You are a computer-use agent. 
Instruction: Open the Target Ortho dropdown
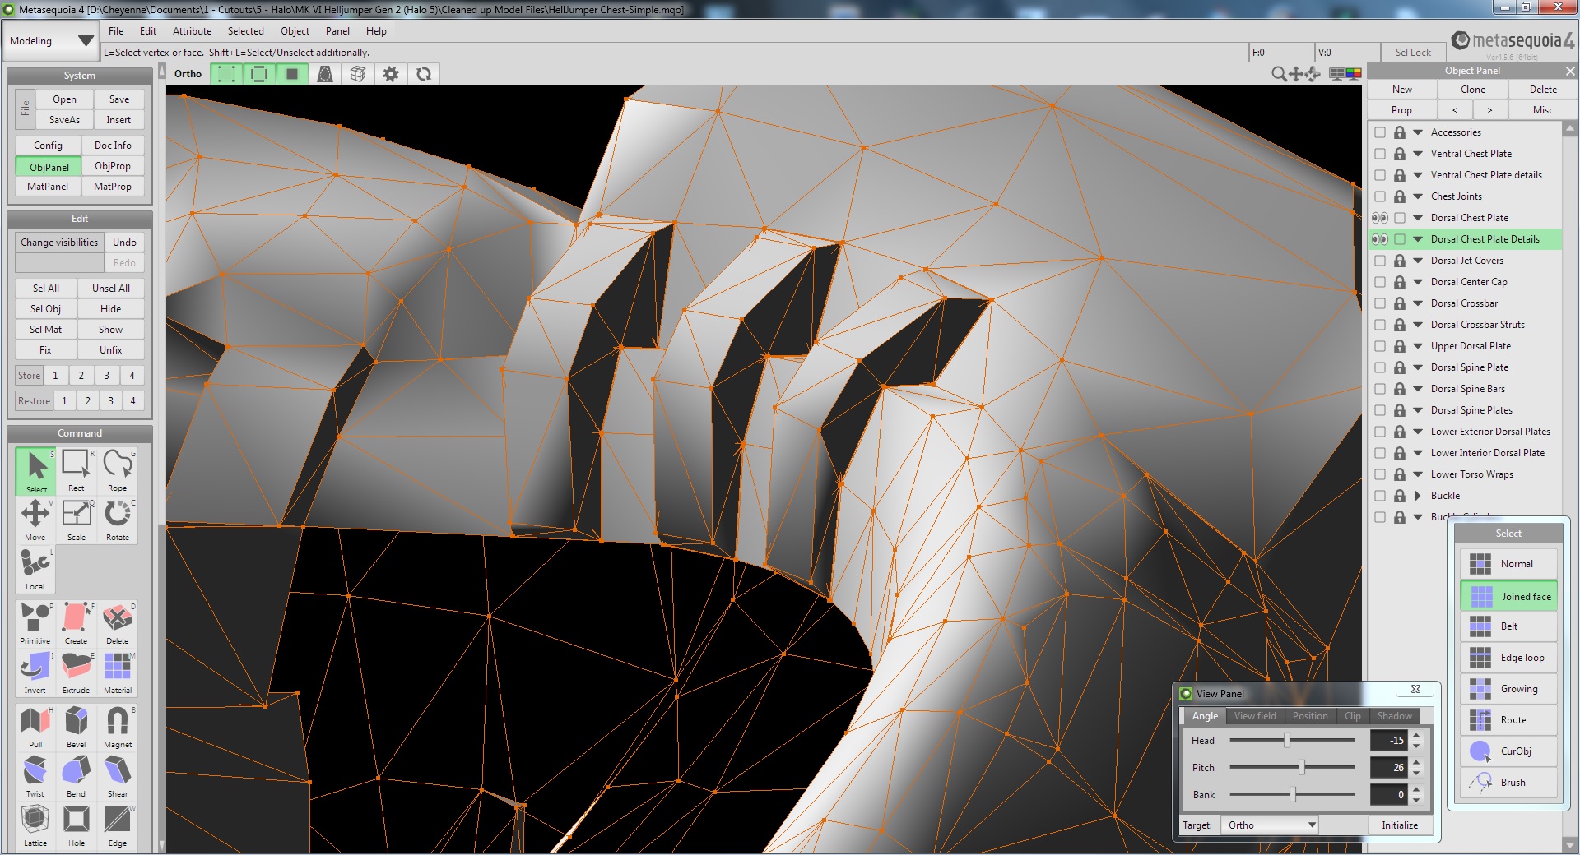click(x=1270, y=825)
